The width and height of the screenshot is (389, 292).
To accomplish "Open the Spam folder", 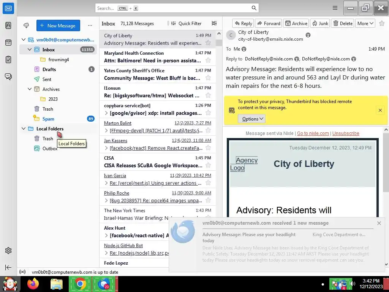I will tap(58, 119).
